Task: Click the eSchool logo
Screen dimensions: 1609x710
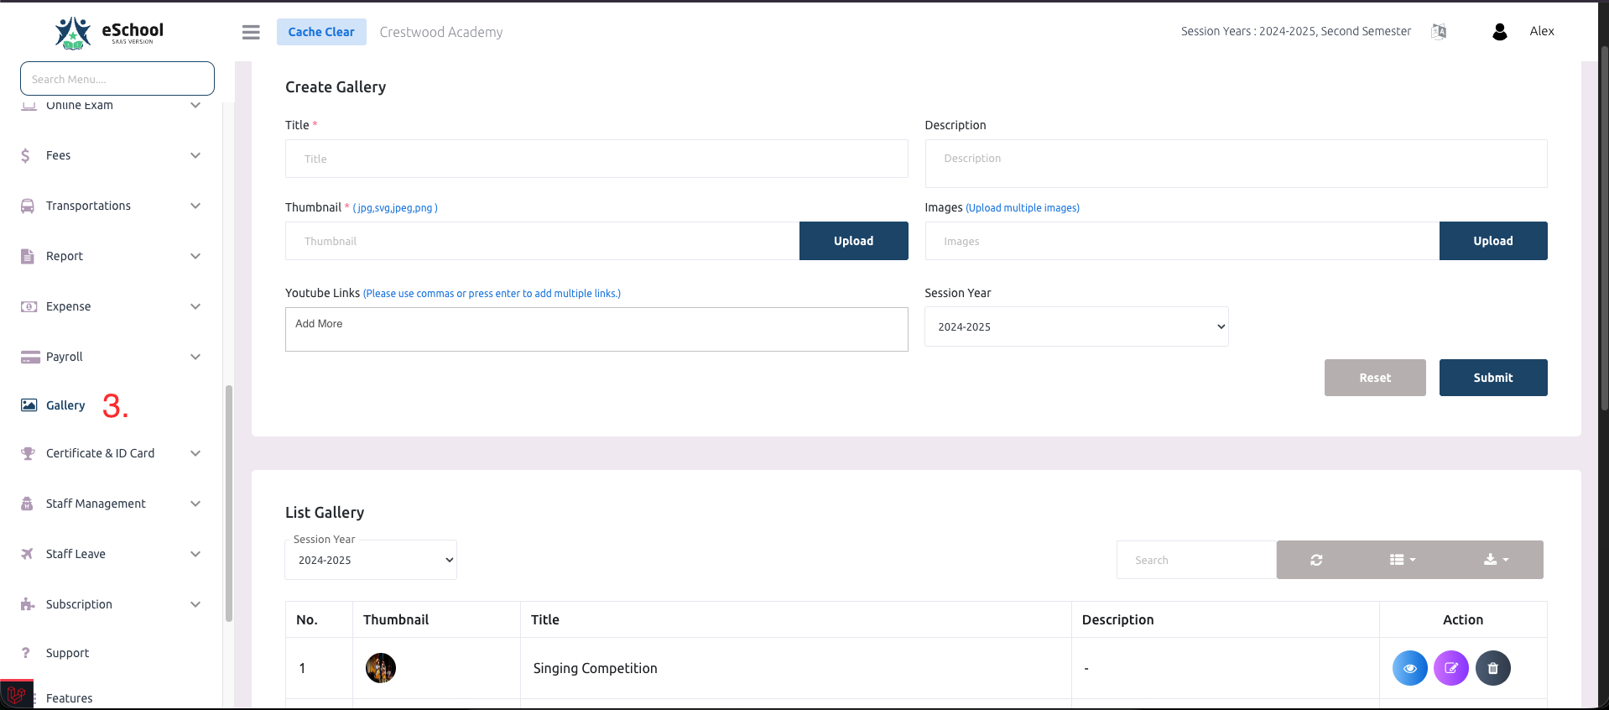Action: coord(109,32)
